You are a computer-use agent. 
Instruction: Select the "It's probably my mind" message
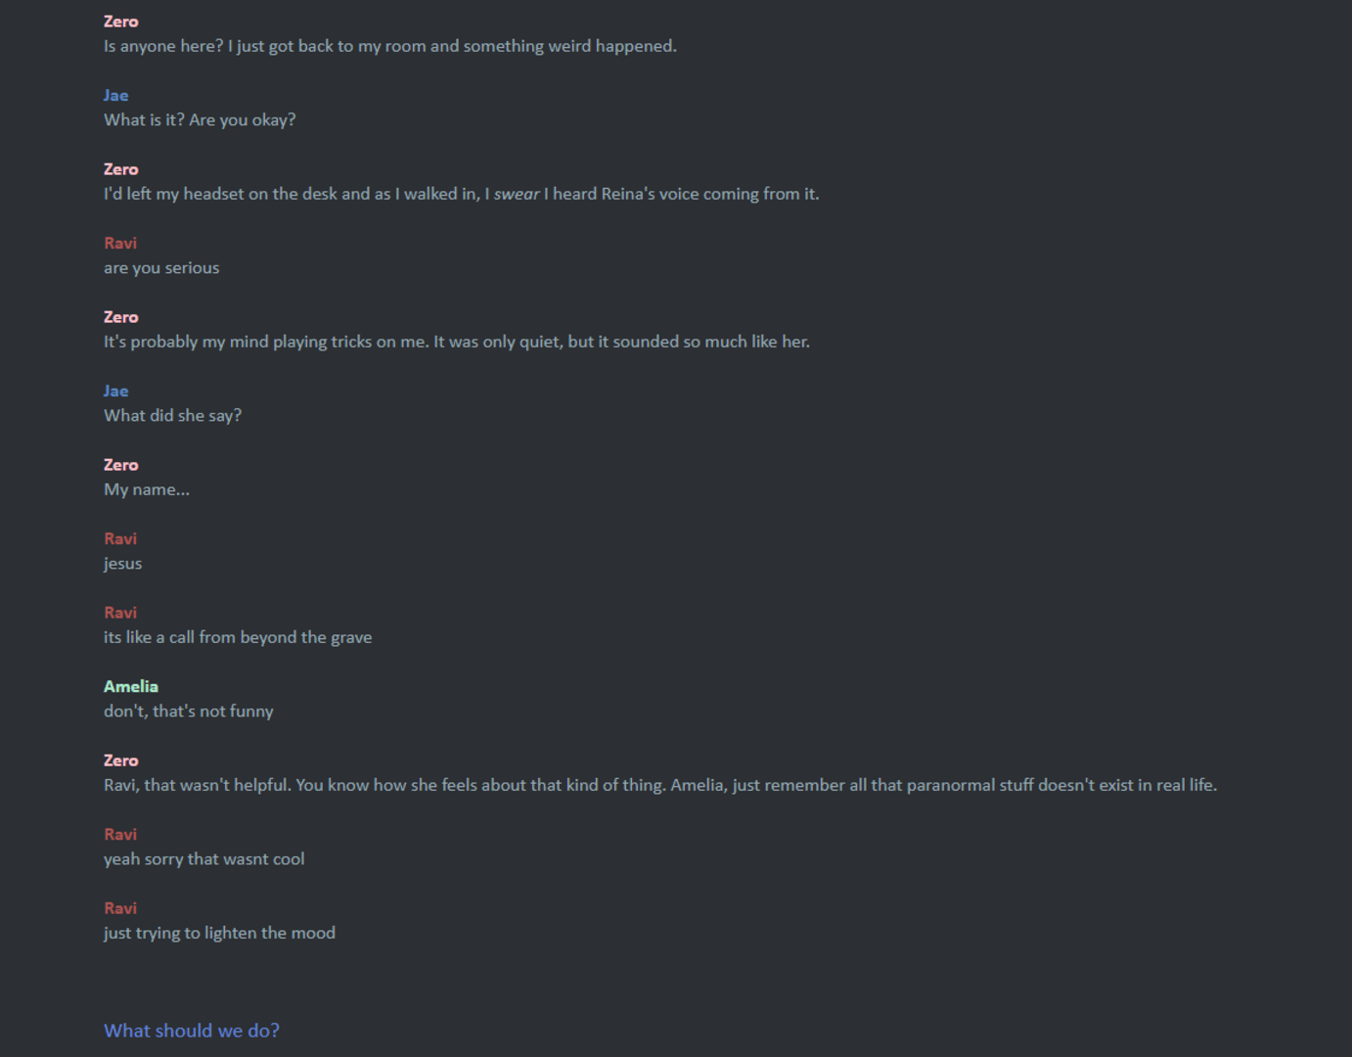(457, 342)
